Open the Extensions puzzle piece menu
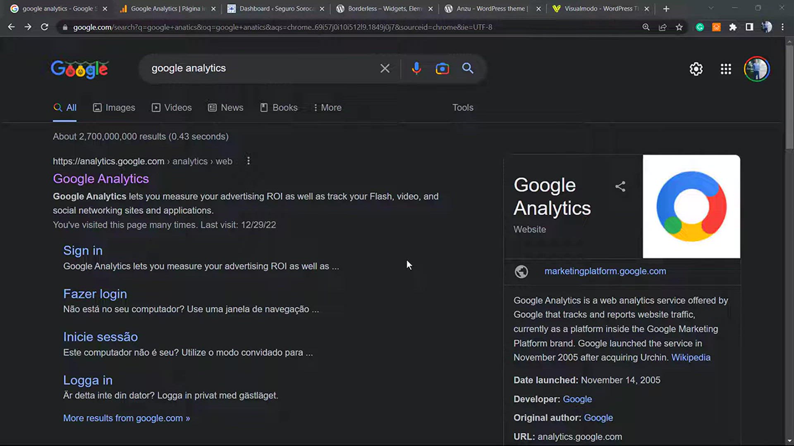 733,27
